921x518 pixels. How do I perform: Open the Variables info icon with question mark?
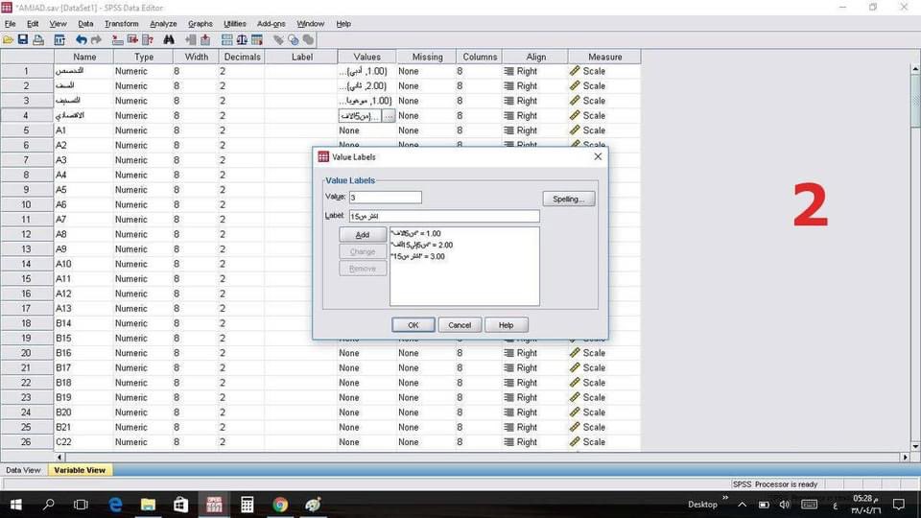(x=148, y=40)
